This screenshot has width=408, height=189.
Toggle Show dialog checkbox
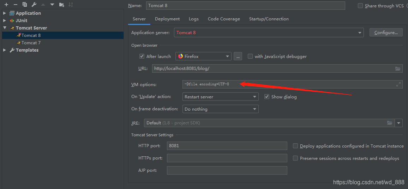click(x=267, y=97)
